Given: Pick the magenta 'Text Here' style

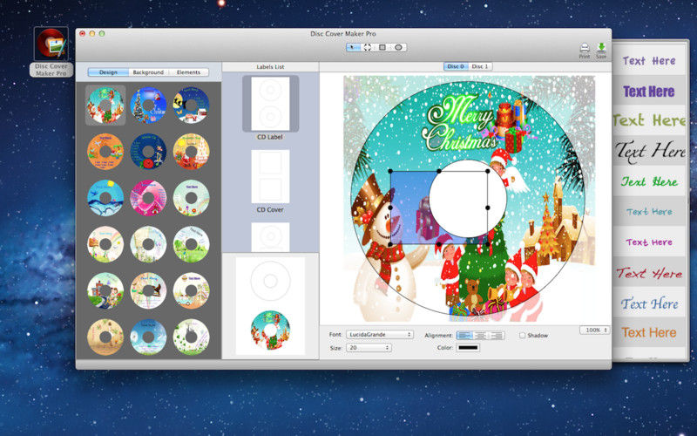Looking at the screenshot, I should pyautogui.click(x=649, y=242).
